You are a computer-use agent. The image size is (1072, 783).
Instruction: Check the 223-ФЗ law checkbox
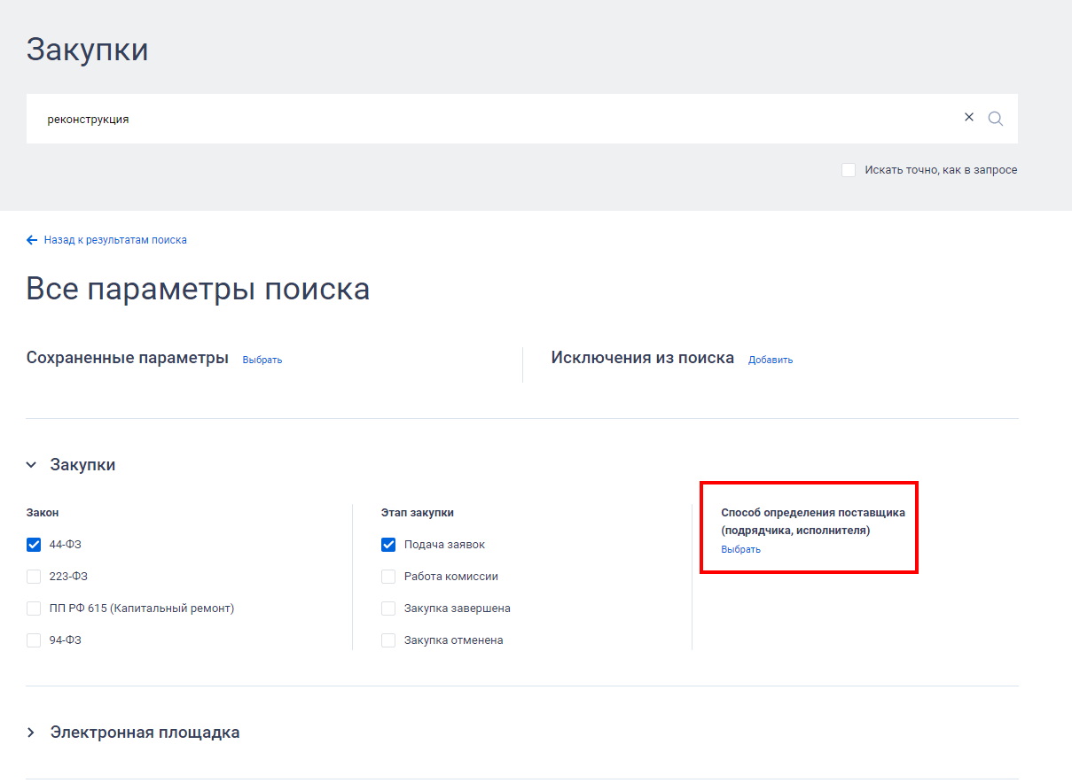[x=34, y=577]
